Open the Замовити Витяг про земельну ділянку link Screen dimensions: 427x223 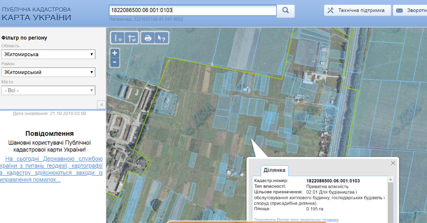296,220
